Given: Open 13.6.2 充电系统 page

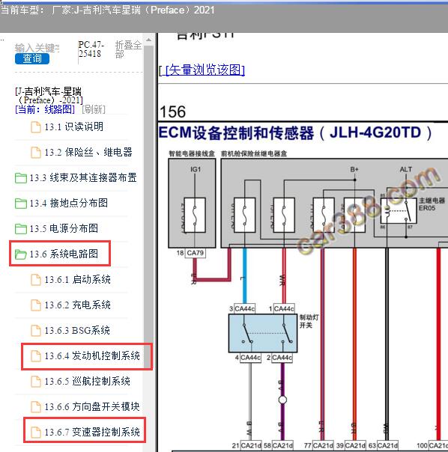Looking at the screenshot, I should coord(77,305).
